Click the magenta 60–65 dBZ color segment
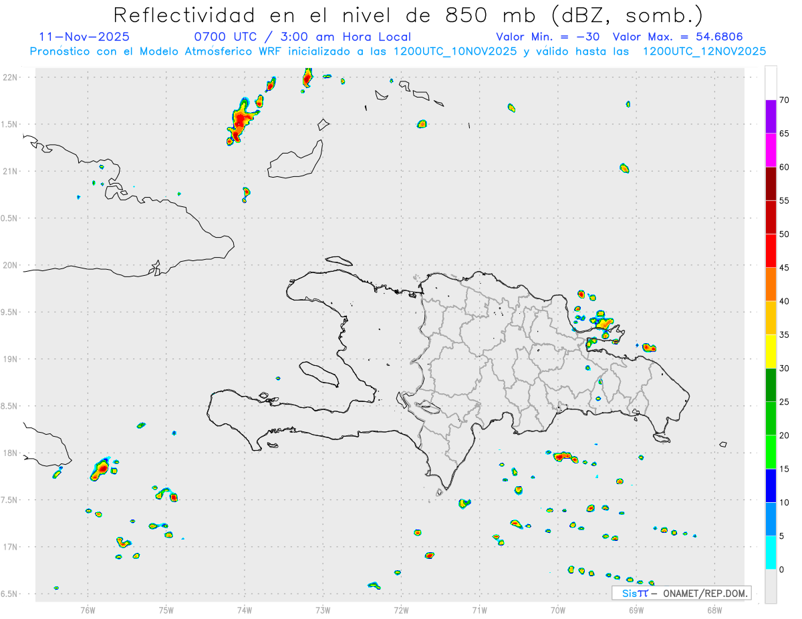This screenshot has width=802, height=619. pyautogui.click(x=771, y=150)
